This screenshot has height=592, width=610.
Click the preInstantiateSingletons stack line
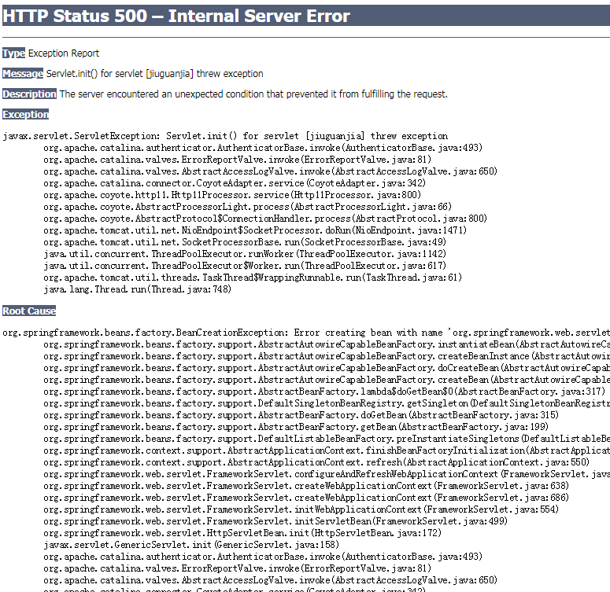tap(327, 439)
